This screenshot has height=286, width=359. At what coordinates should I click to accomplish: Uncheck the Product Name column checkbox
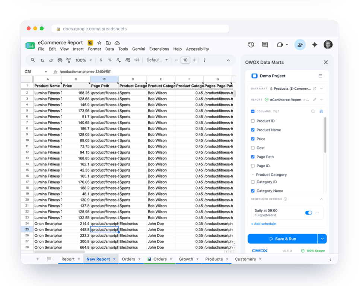(253, 130)
